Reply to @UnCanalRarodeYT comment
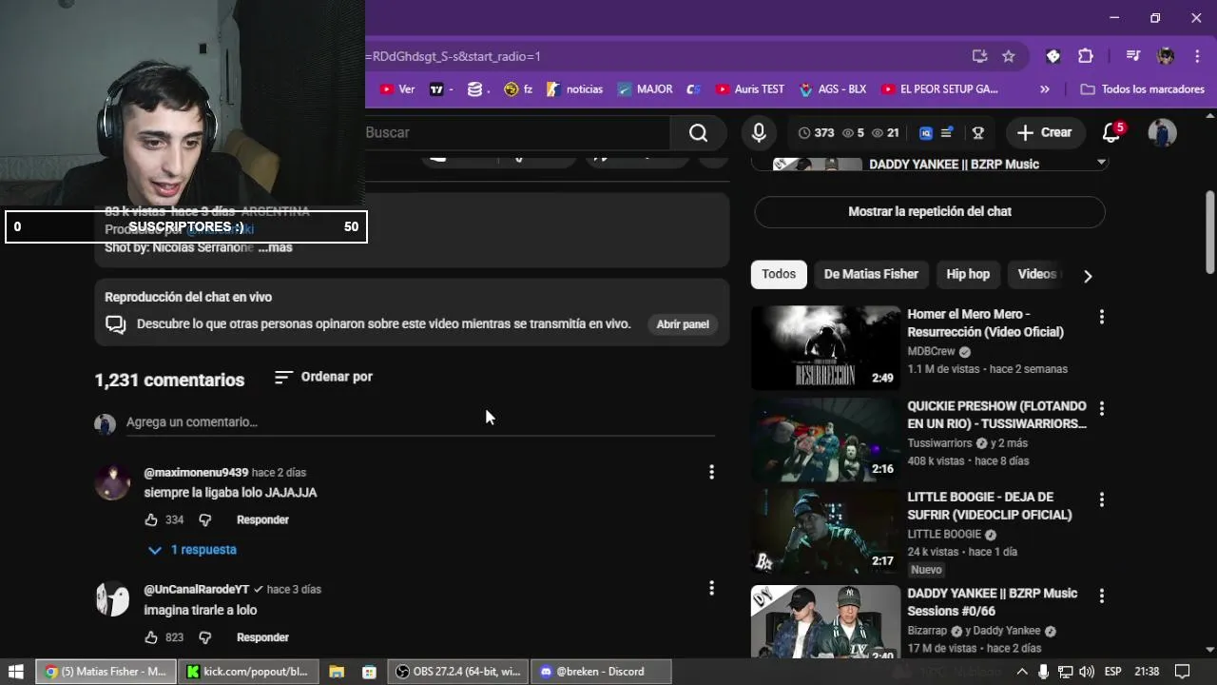Viewport: 1217px width, 685px height. 262,637
